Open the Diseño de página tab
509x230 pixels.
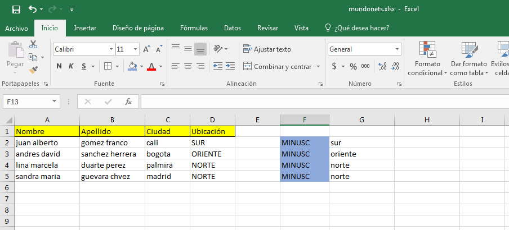[x=138, y=28]
